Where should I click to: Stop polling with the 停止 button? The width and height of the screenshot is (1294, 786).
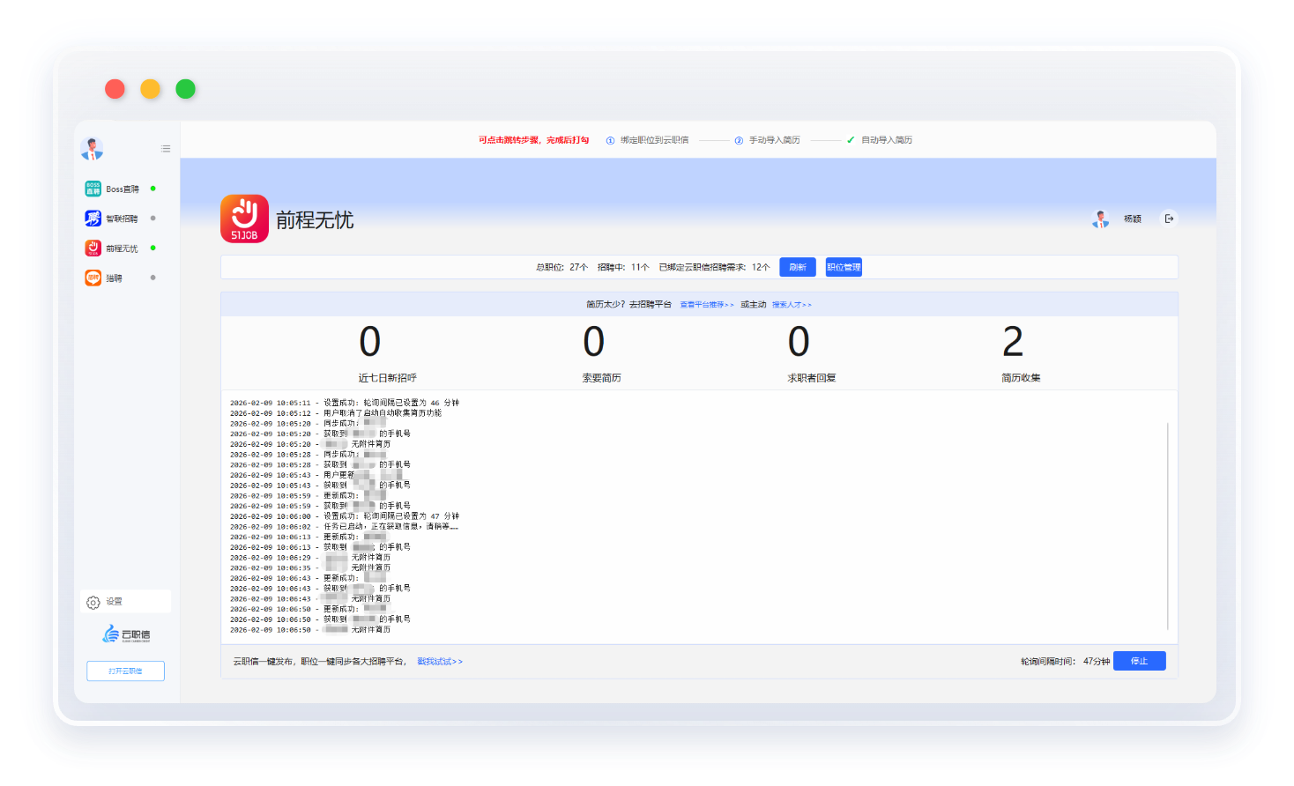click(1139, 661)
